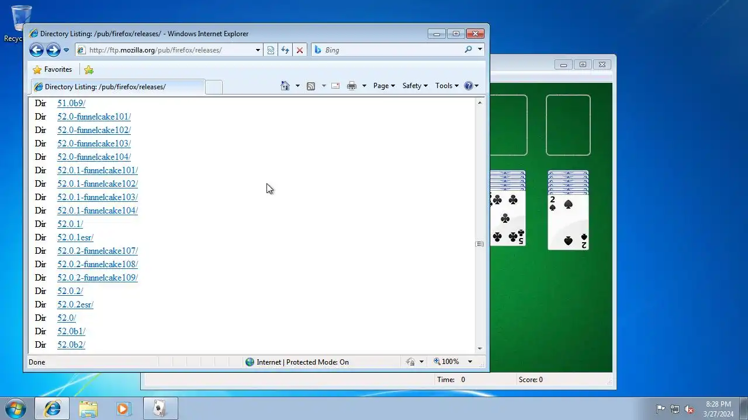This screenshot has width=748, height=420.
Task: Click the 5 of clubs in Solitaire
Action: 507,218
